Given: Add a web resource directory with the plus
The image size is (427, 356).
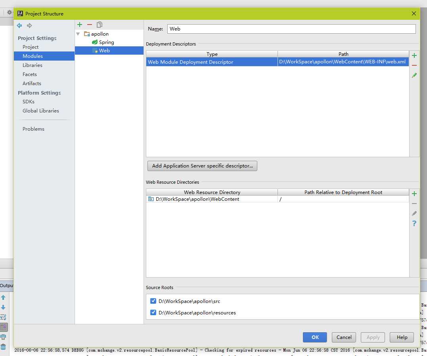Looking at the screenshot, I should tap(414, 194).
